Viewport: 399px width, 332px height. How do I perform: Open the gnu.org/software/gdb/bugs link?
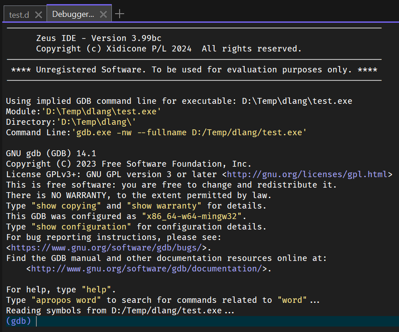tap(107, 248)
